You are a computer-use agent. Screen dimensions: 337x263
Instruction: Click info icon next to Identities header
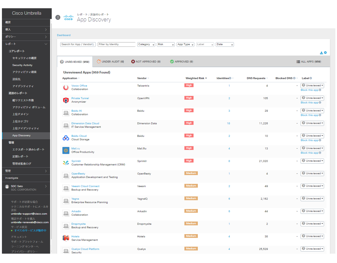tap(230, 78)
